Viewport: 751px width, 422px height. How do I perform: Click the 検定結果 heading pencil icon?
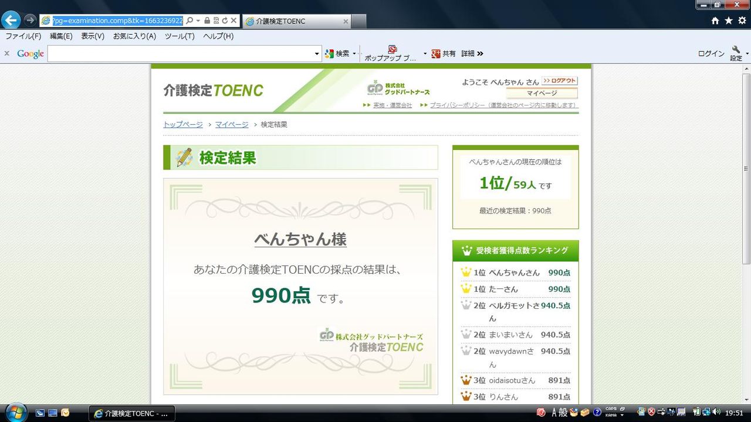[x=184, y=158]
